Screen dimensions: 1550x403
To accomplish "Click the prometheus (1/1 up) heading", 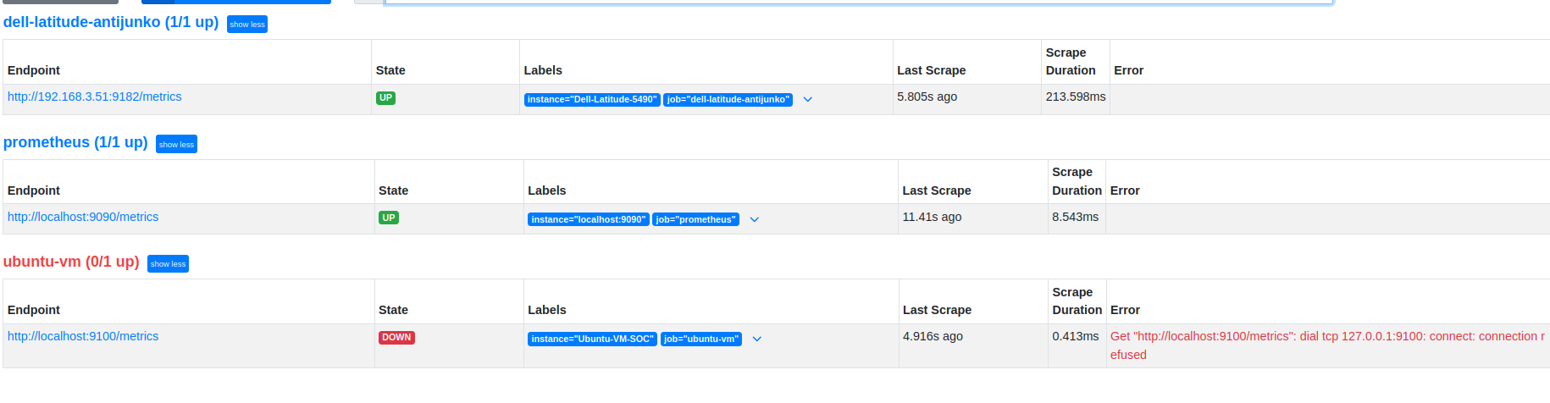I will tap(75, 142).
